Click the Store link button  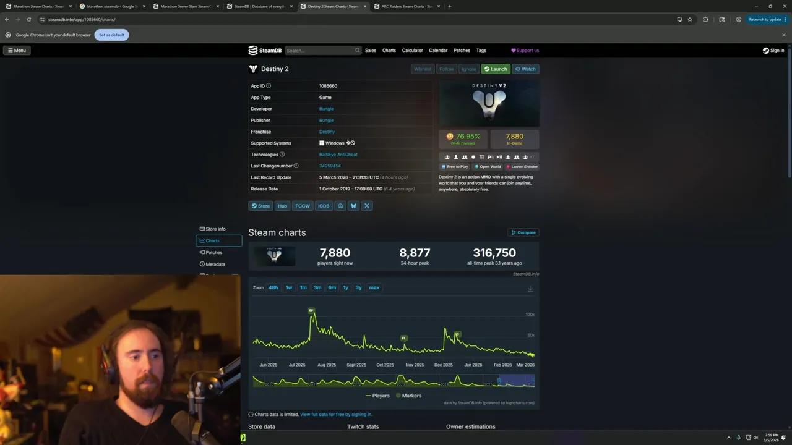tap(260, 206)
